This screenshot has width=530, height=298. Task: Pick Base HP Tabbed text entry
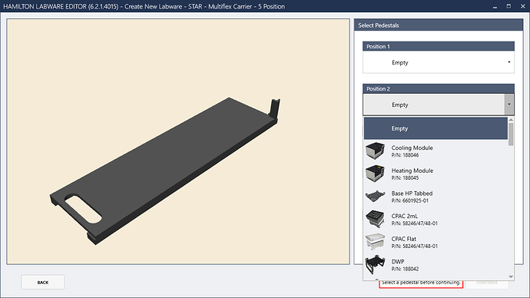[x=412, y=194]
